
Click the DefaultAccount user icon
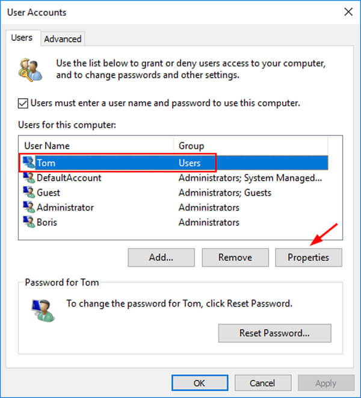[29, 178]
